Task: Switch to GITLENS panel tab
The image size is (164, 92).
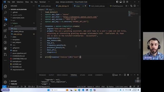Action: point(83,75)
